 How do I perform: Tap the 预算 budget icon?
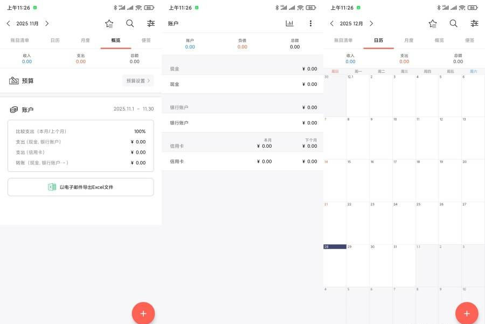point(13,80)
